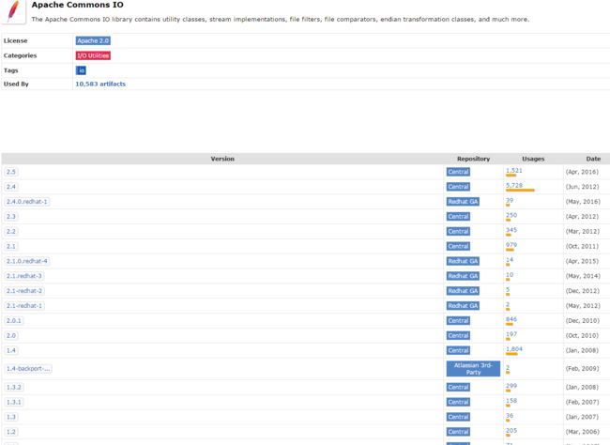Image resolution: width=610 pixels, height=445 pixels.
Task: Click the Usages column header
Action: 533,159
